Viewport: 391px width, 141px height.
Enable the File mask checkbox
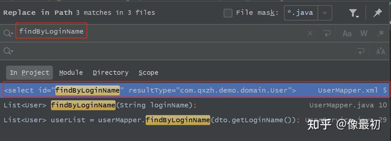pyautogui.click(x=228, y=13)
